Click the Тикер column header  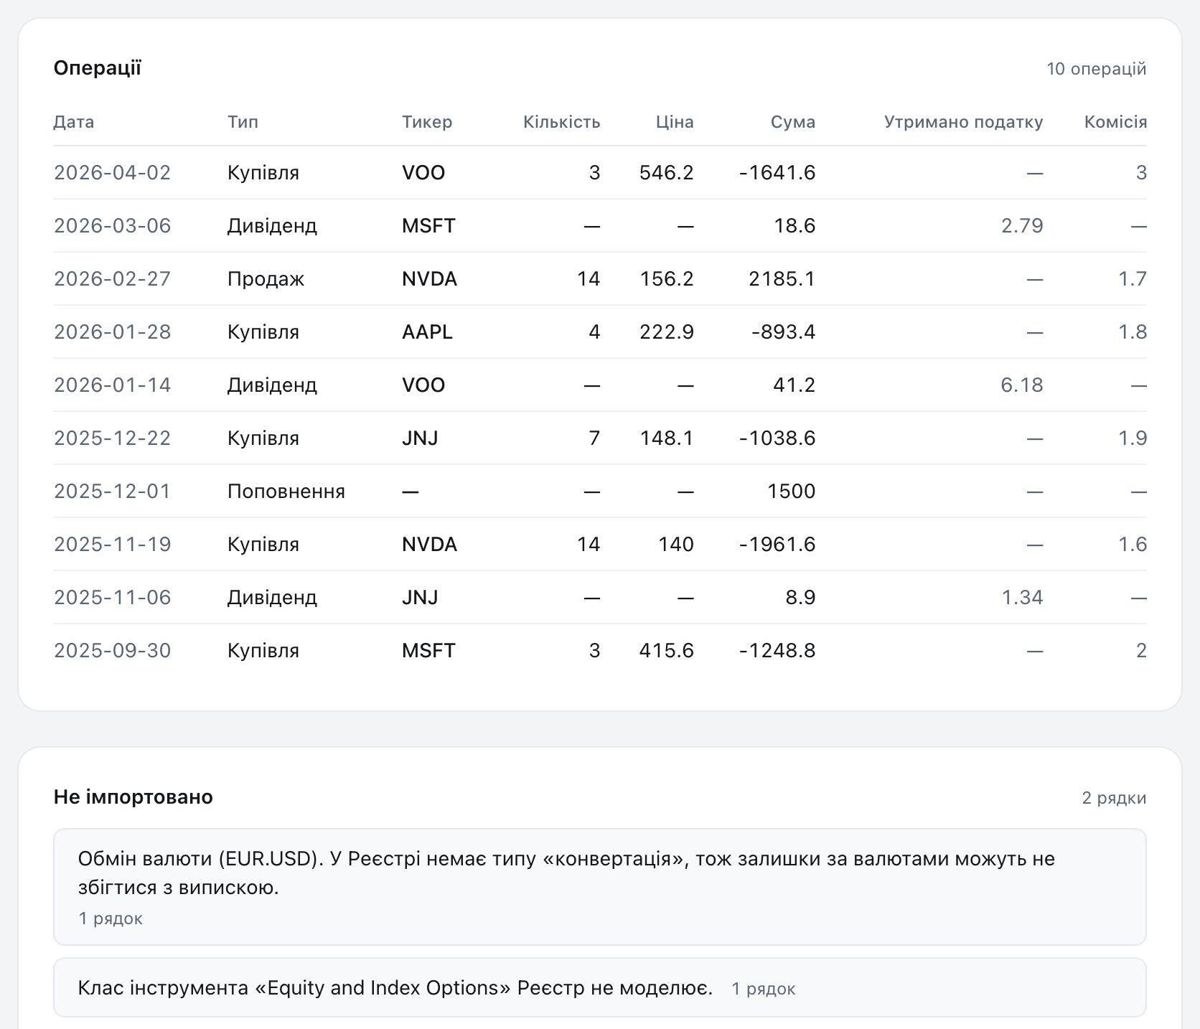point(427,122)
